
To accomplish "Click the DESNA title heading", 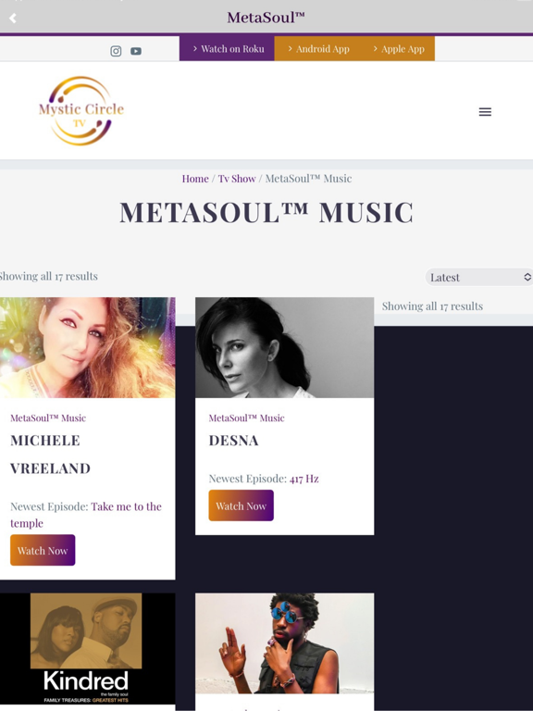I will pos(234,441).
